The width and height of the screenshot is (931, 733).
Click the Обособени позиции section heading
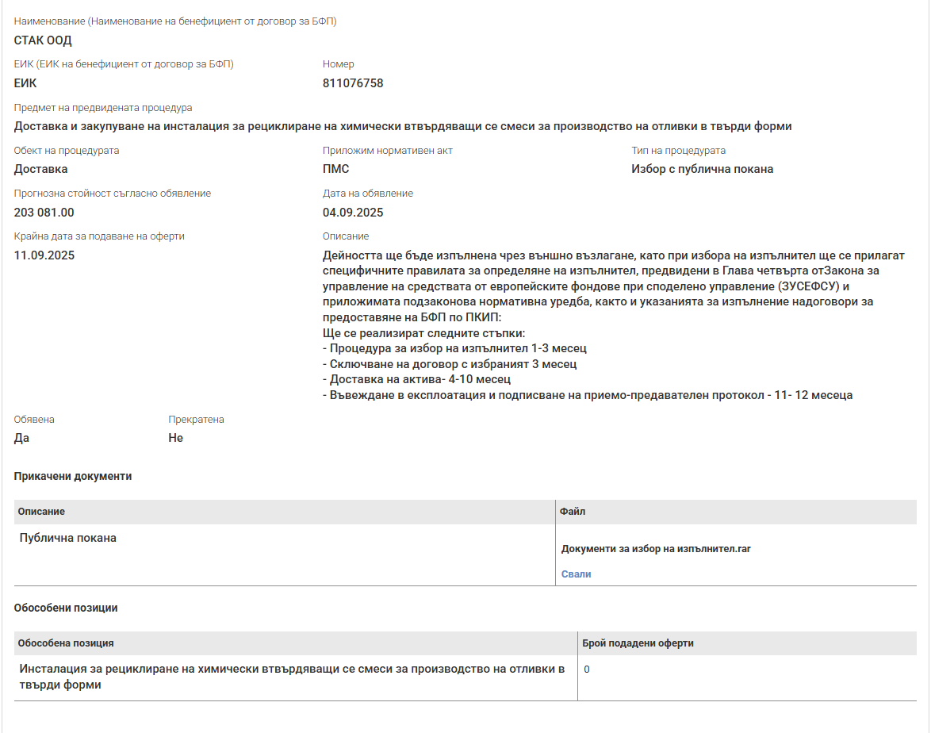[x=66, y=608]
